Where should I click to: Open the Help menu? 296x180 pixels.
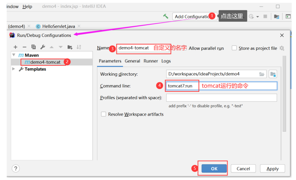coord(28,7)
